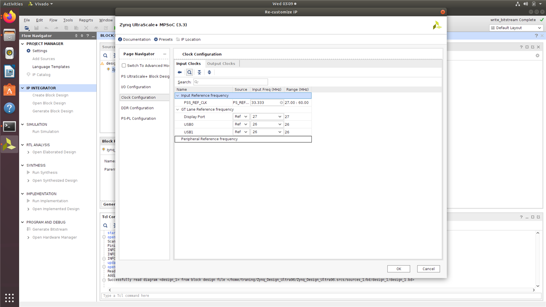Expand Open Hardware Manager

click(x=29, y=237)
